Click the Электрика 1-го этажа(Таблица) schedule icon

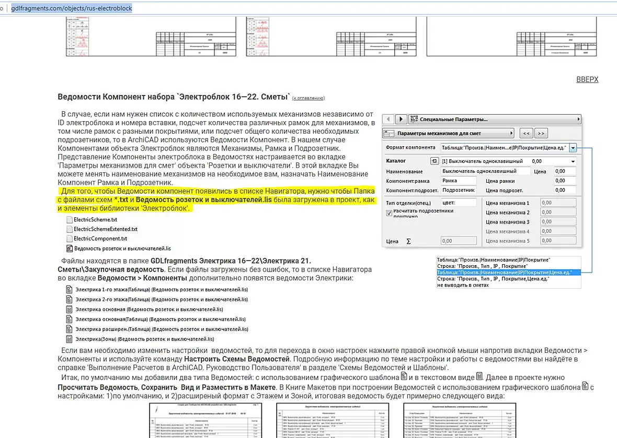(x=69, y=290)
